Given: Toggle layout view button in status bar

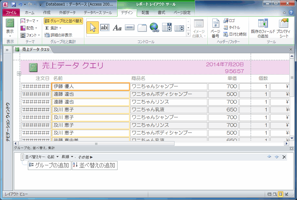Looking at the screenshot, I should [281, 194].
